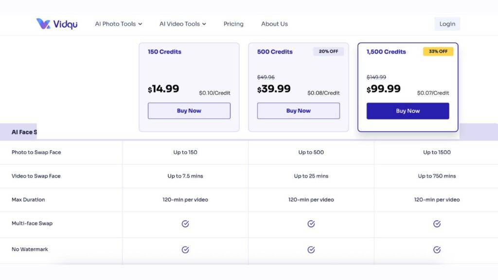Image resolution: width=498 pixels, height=280 pixels.
Task: Click the 20% OFF badge
Action: click(x=328, y=51)
